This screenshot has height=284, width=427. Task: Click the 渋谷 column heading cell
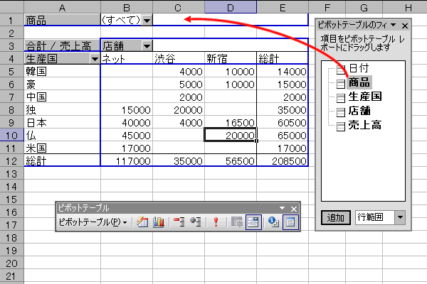pos(179,58)
